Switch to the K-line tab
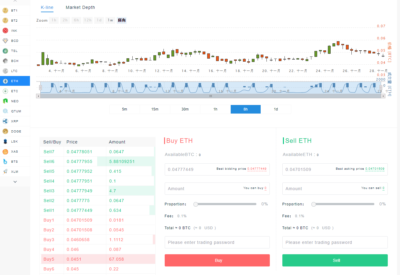The height and width of the screenshot is (275, 400). coord(47,7)
